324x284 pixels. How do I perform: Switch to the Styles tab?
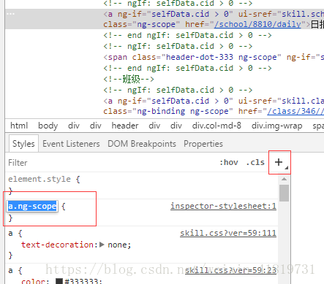(x=23, y=144)
